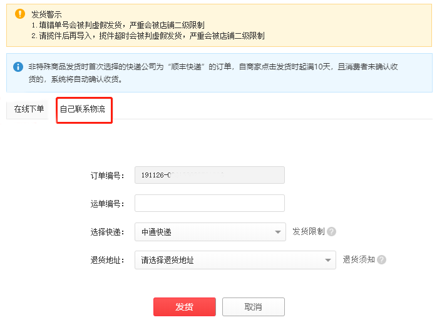Open the 中通快递 courier dropdown
This screenshot has height=320, width=437.
209,232
